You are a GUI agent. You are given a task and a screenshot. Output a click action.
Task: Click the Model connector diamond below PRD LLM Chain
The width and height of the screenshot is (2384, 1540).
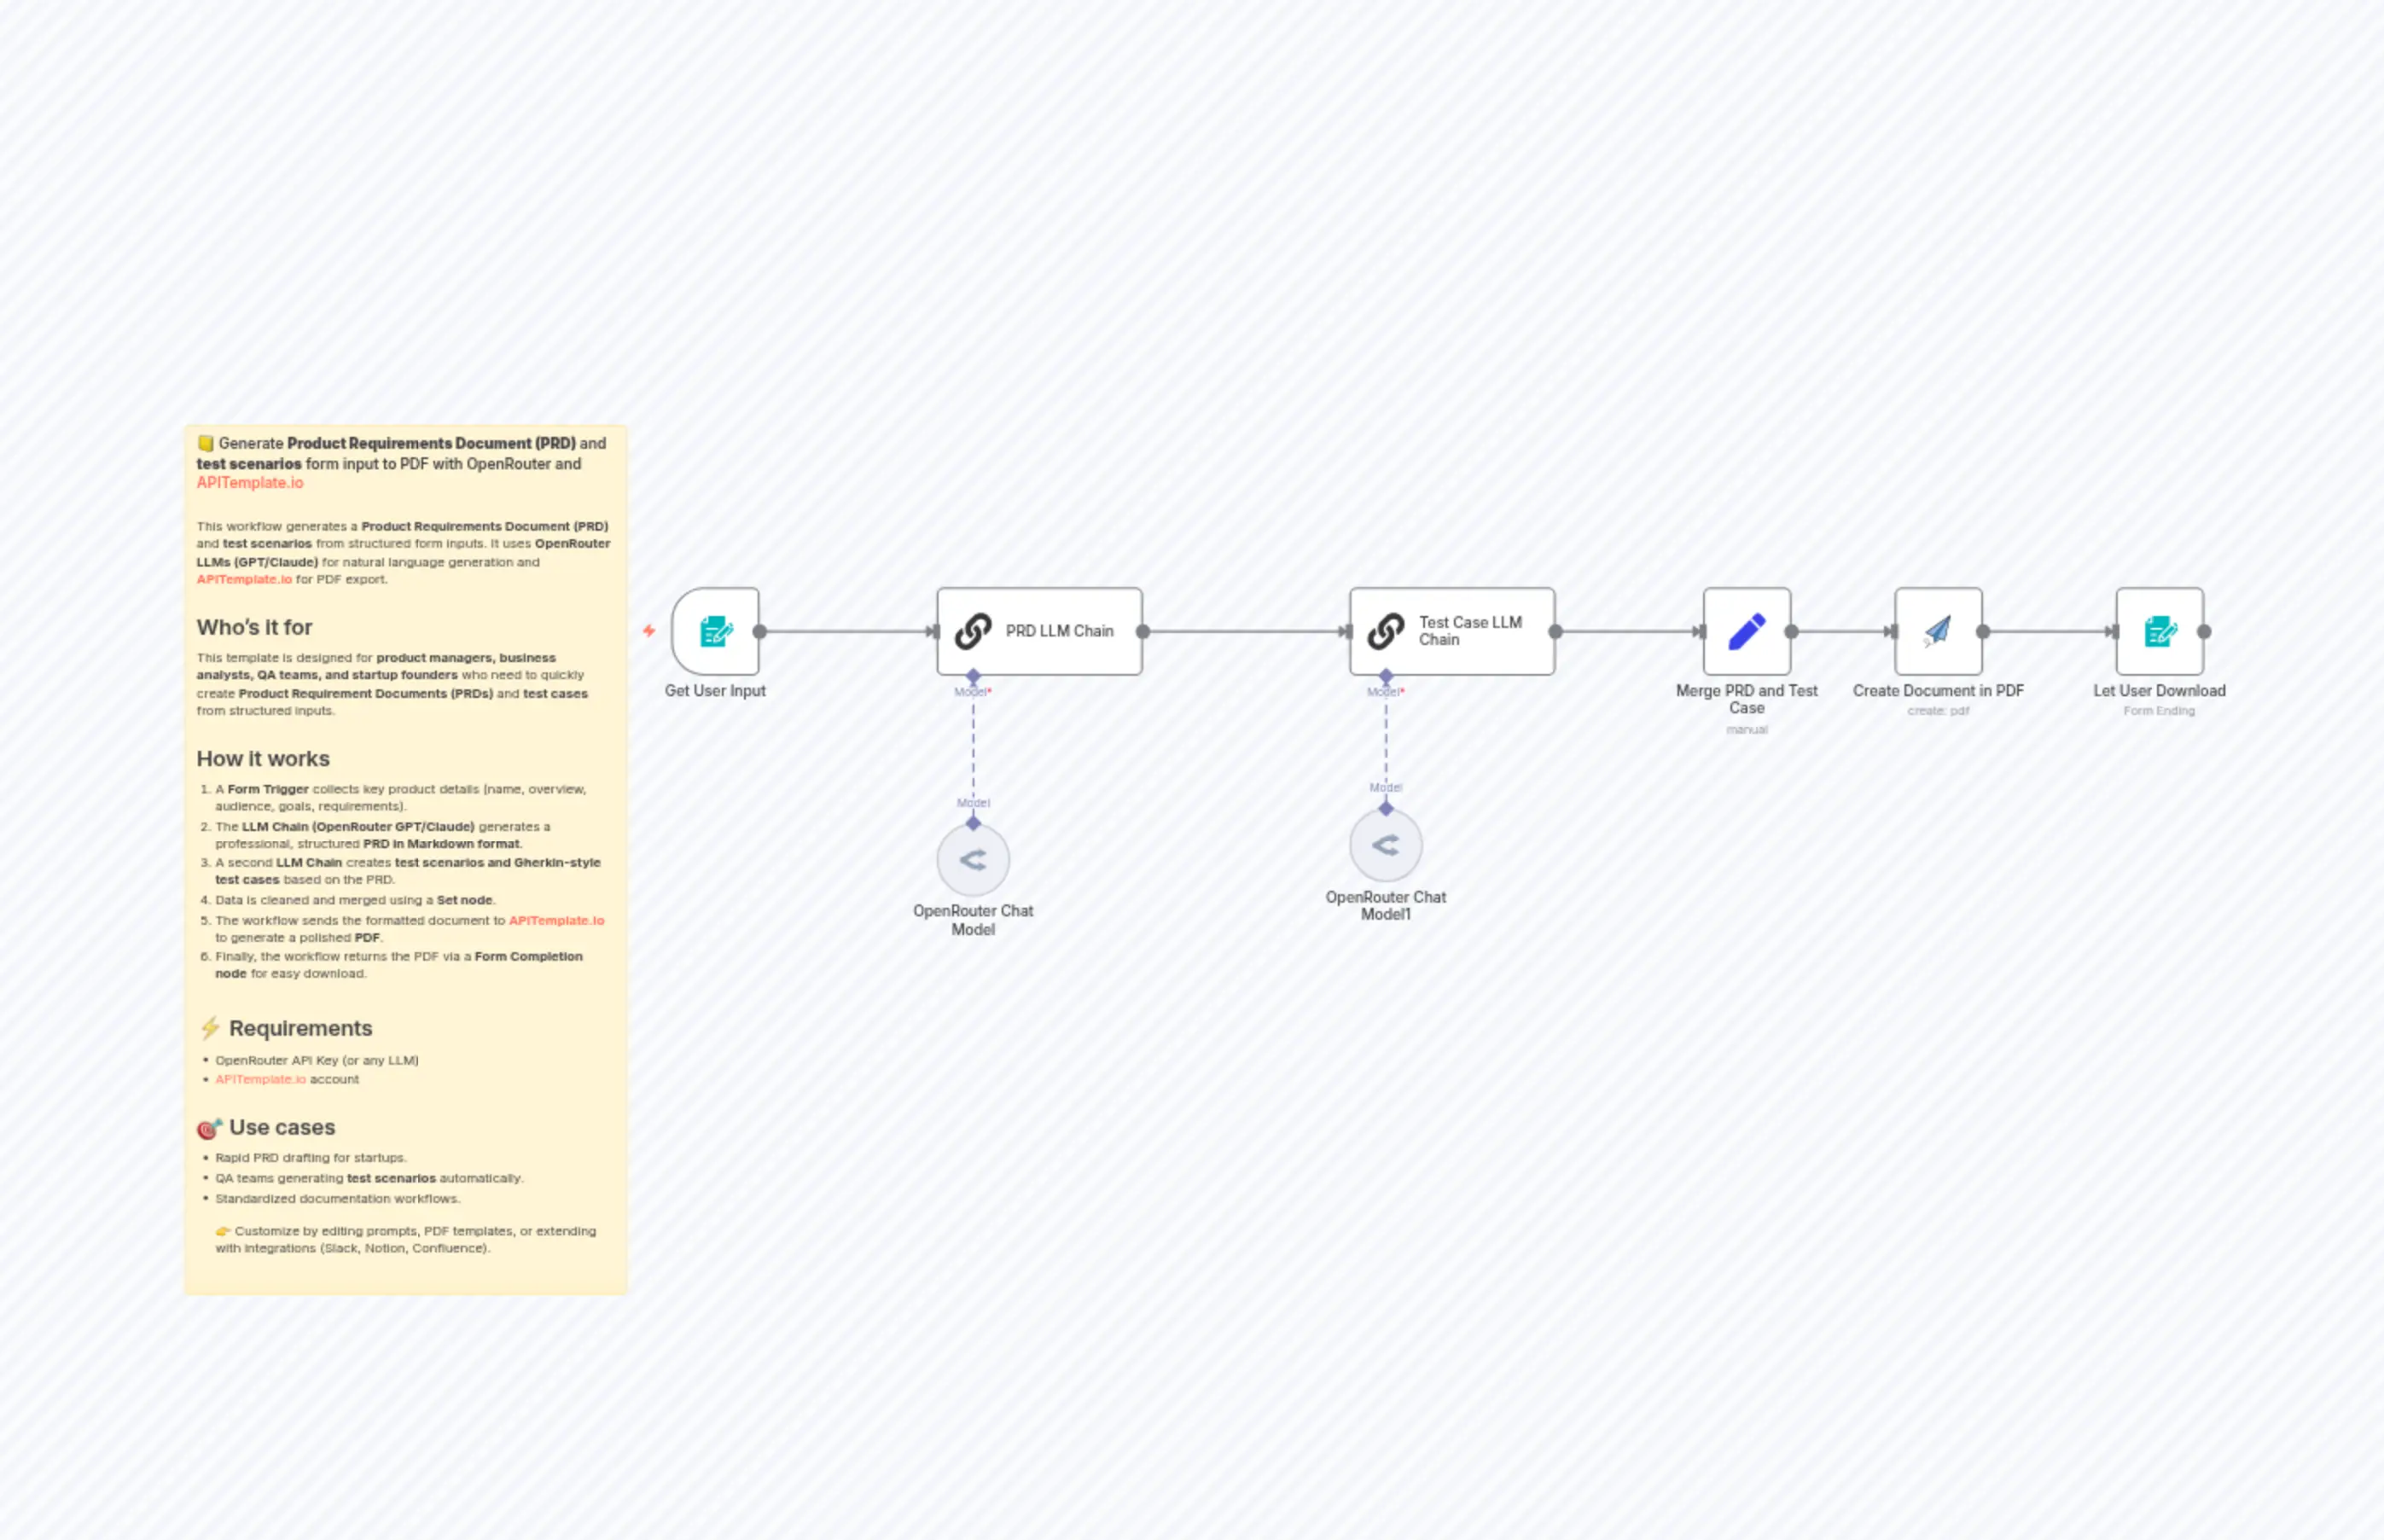[x=973, y=676]
